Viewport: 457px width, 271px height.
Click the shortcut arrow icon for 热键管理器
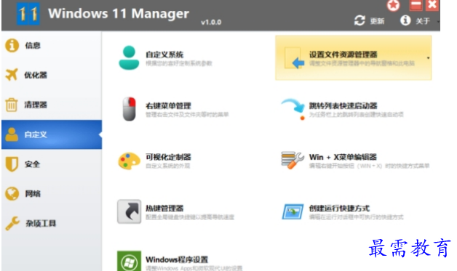click(129, 211)
